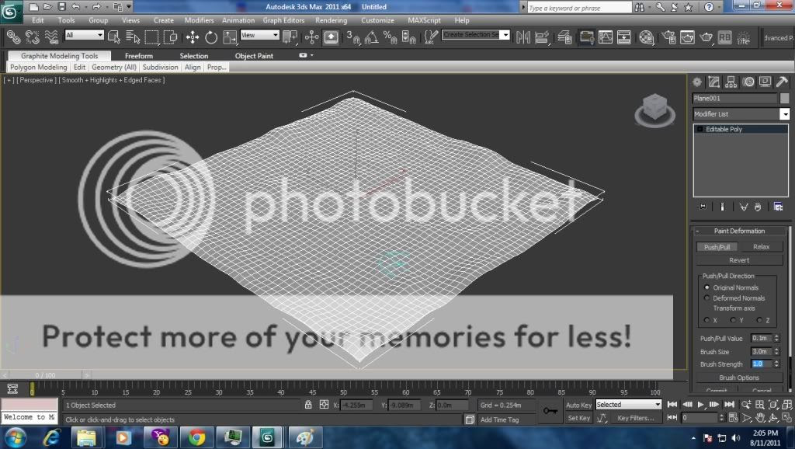Open Select by Name list icon

[133, 37]
